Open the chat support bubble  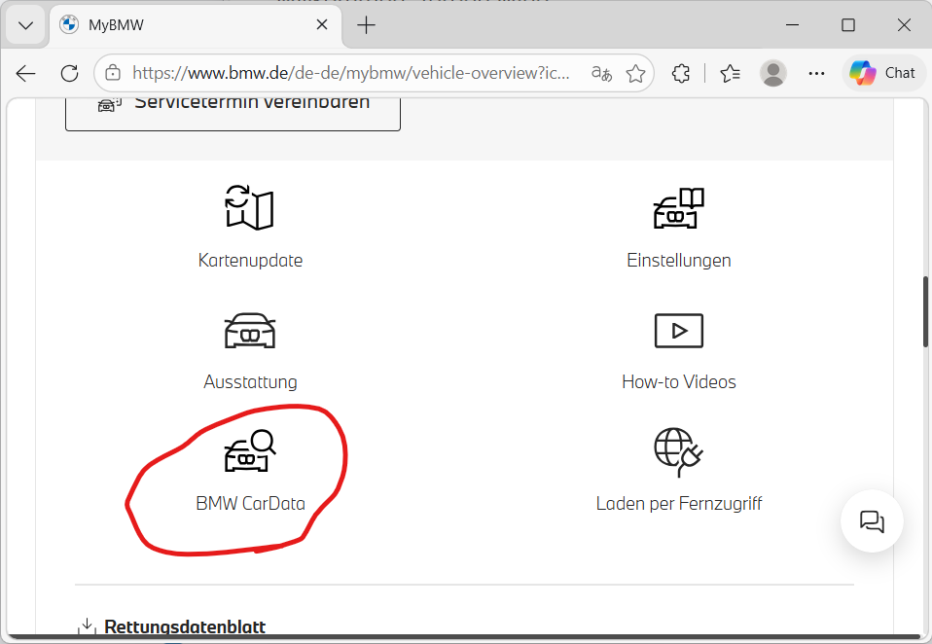pos(872,521)
